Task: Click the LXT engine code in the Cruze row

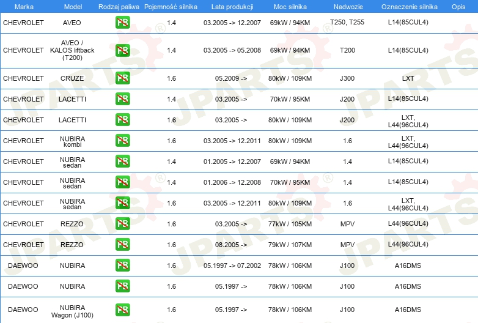Action: point(408,78)
